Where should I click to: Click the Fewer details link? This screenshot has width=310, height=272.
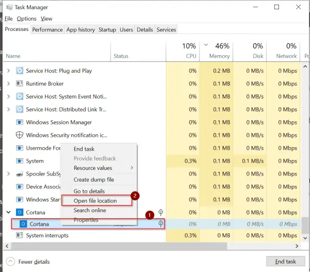pos(34,262)
